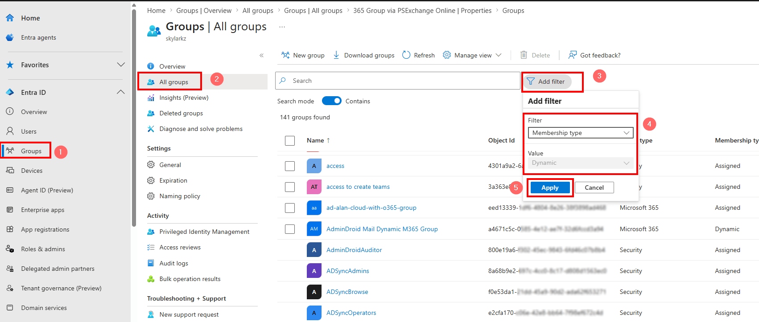Image resolution: width=759 pixels, height=322 pixels.
Task: Click the Deleted groups icon
Action: pos(151,114)
